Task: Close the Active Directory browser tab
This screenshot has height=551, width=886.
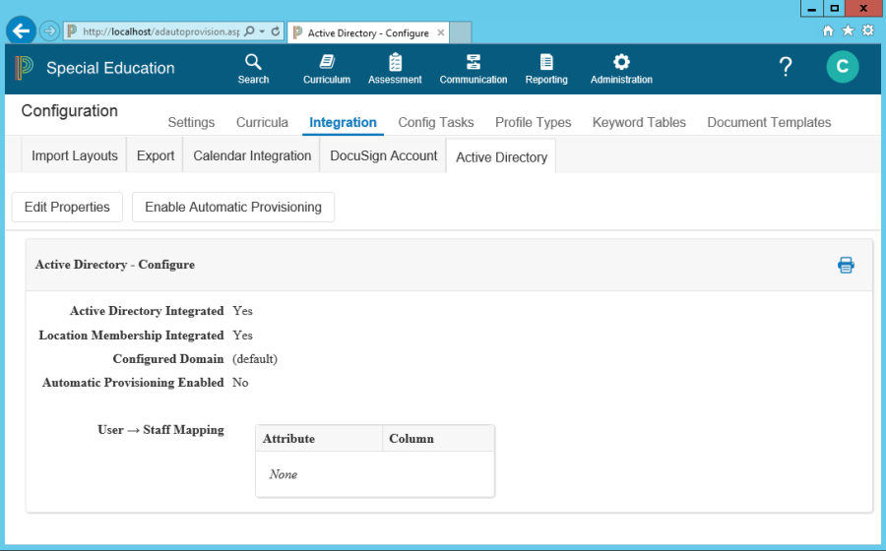Action: click(441, 32)
